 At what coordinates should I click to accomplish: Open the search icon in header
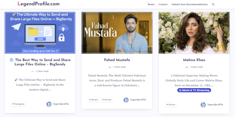(x=213, y=4)
